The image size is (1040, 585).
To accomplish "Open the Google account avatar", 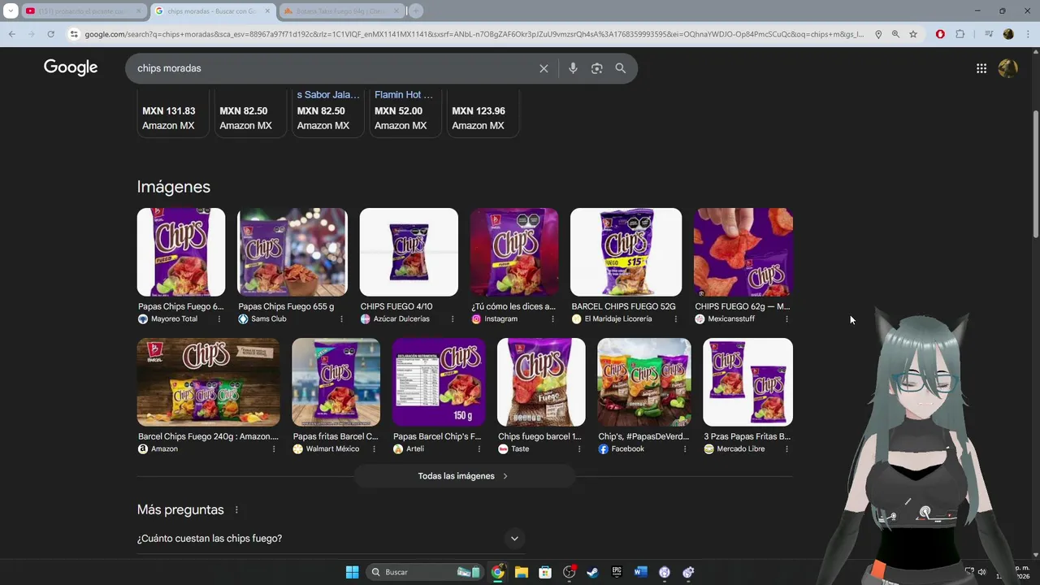I will 1008,68.
